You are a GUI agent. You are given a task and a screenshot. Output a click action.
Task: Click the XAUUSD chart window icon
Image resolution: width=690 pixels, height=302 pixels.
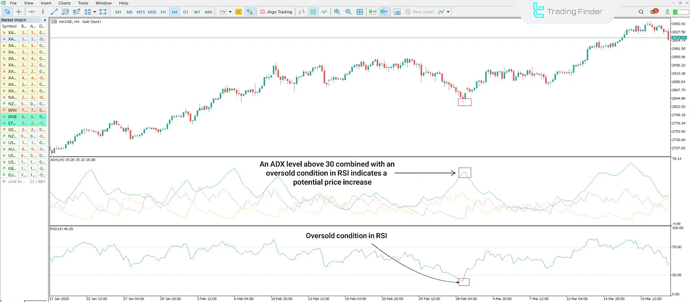[54, 22]
